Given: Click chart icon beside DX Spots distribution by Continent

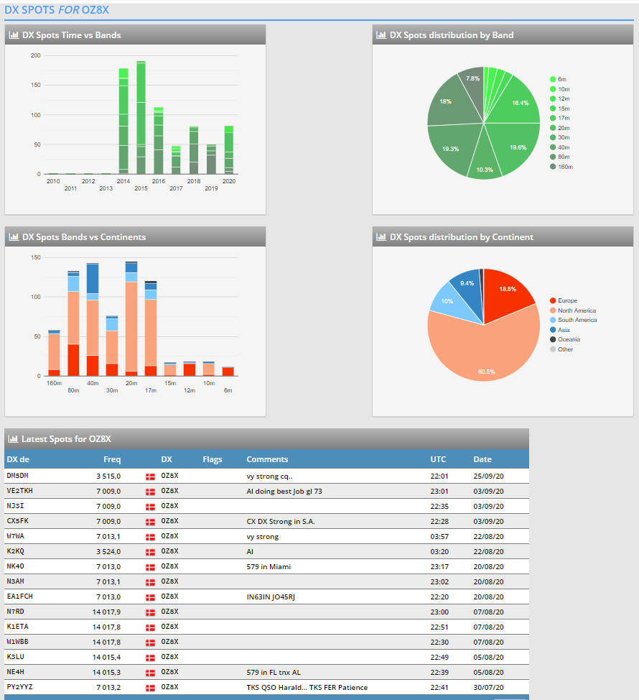Looking at the screenshot, I should coord(381,237).
